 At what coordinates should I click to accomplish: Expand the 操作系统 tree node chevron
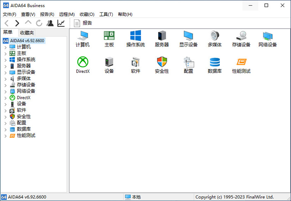click(5, 60)
